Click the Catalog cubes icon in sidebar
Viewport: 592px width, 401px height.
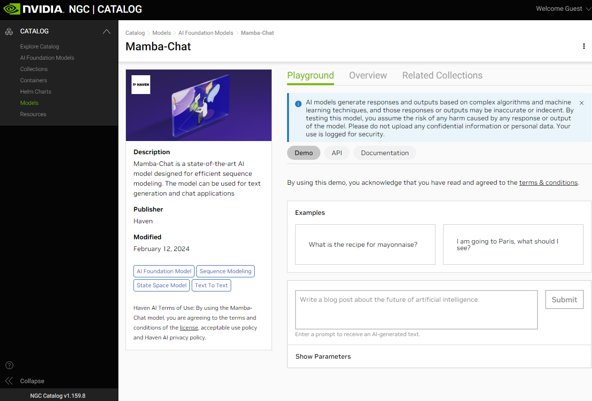(x=9, y=31)
